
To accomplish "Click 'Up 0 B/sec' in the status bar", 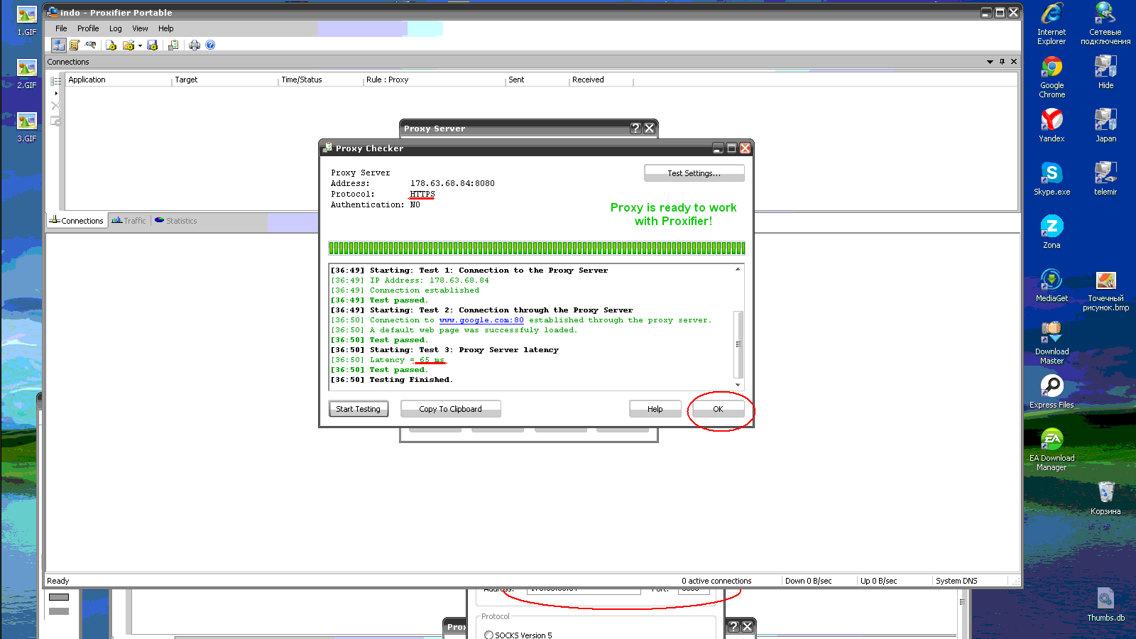I will (x=878, y=581).
